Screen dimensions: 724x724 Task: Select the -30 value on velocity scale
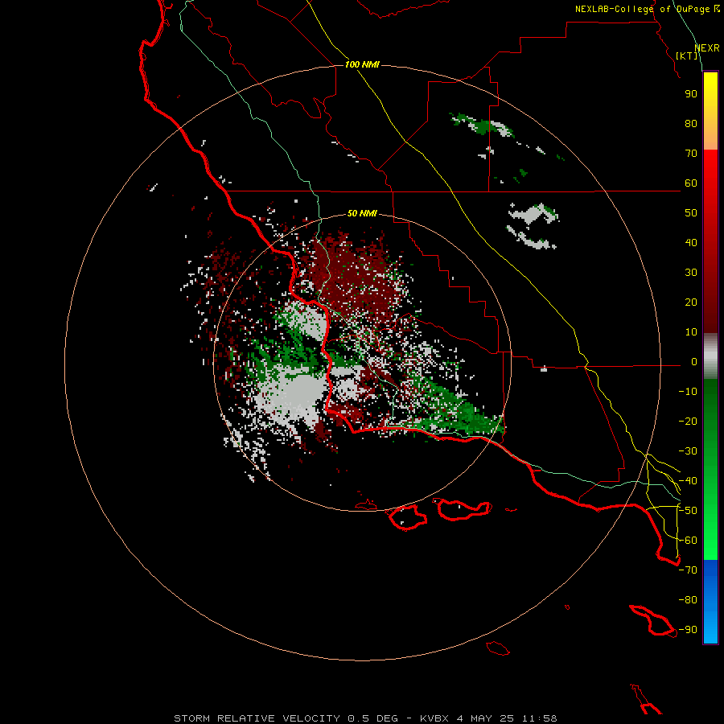[x=688, y=451]
